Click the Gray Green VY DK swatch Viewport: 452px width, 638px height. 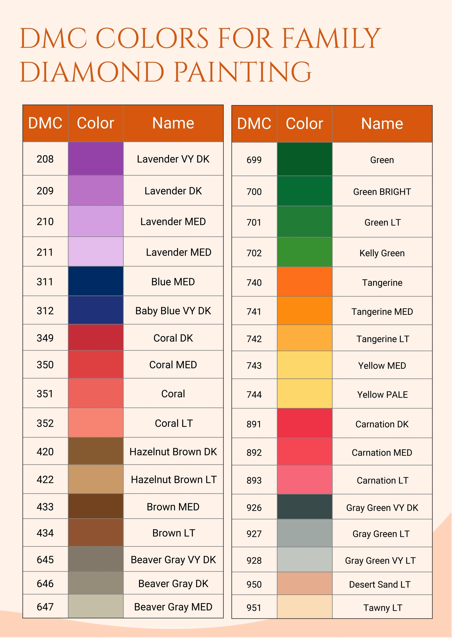[305, 507]
